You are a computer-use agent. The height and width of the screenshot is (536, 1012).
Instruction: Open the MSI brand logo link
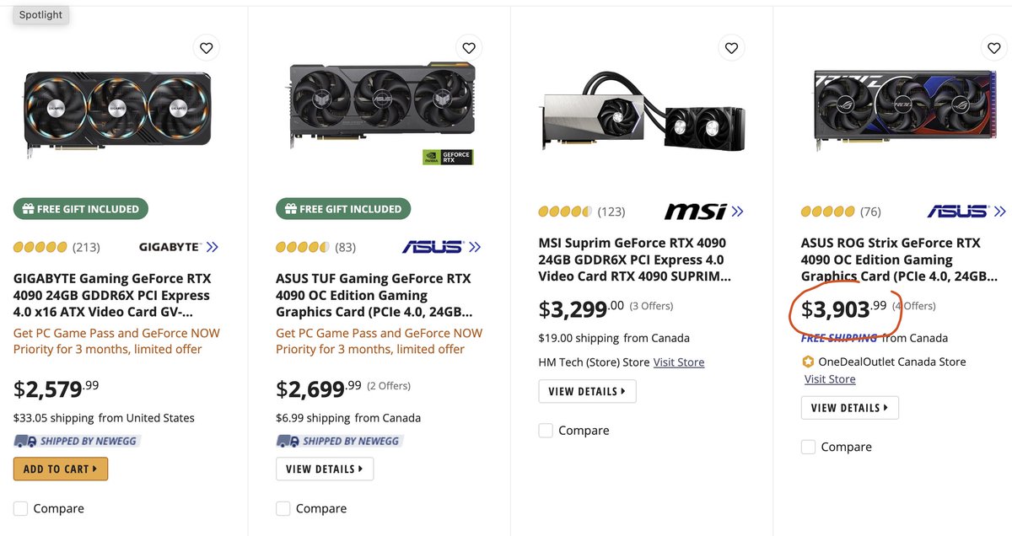tap(704, 211)
